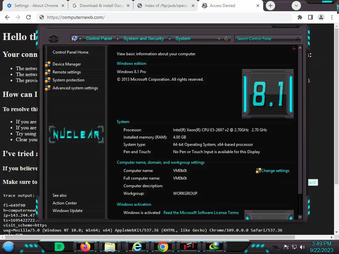This screenshot has width=339, height=254.
Task: Click System and Security breadcrumb
Action: pyautogui.click(x=144, y=38)
